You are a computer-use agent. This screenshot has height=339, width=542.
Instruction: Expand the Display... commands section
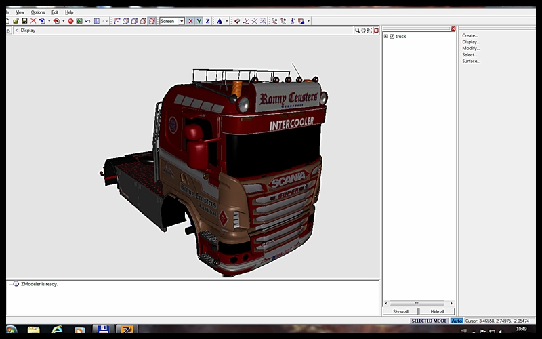pos(471,42)
